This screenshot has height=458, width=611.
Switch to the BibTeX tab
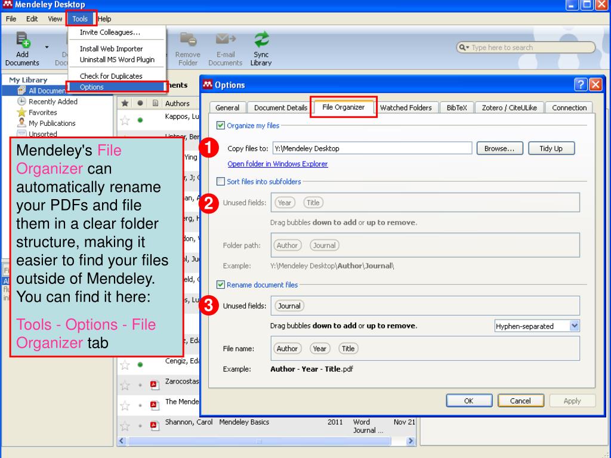point(456,108)
